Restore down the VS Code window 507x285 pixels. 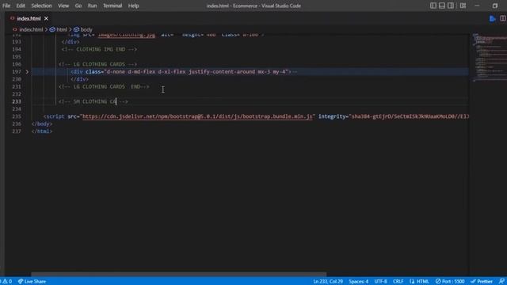[494, 6]
